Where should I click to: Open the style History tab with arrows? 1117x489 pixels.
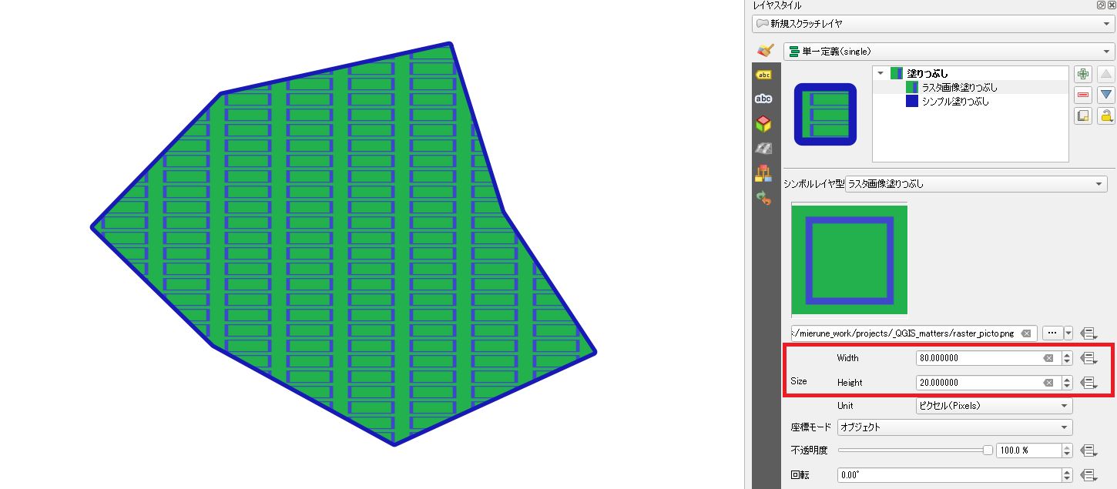tap(763, 197)
